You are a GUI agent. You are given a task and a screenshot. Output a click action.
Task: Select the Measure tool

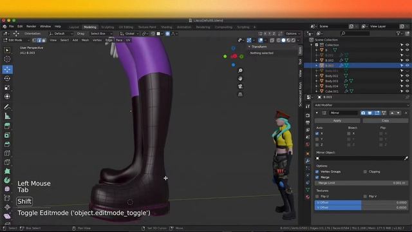[7, 116]
